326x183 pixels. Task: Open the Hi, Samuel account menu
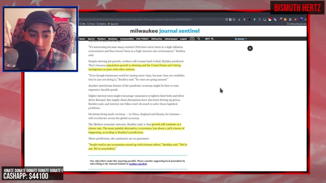(241, 39)
